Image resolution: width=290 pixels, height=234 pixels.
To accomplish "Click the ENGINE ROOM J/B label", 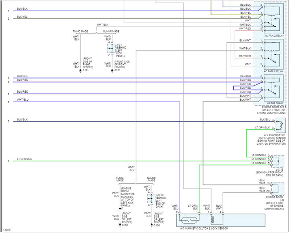I will pyautogui.click(x=274, y=203).
